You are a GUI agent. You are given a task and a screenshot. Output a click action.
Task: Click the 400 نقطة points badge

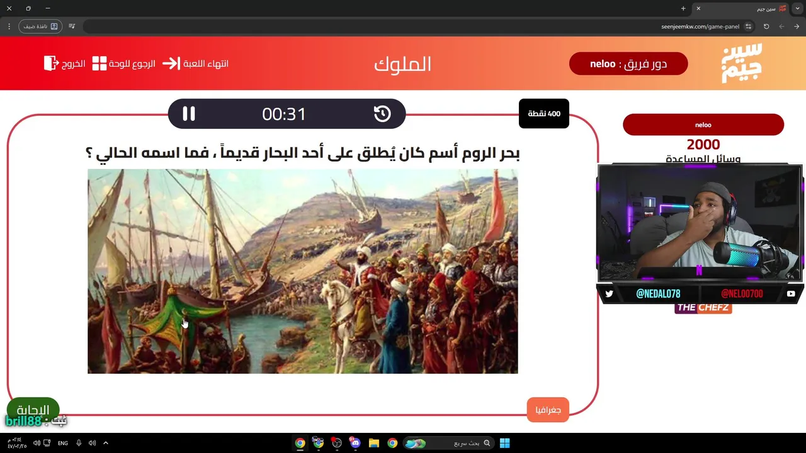pos(544,114)
